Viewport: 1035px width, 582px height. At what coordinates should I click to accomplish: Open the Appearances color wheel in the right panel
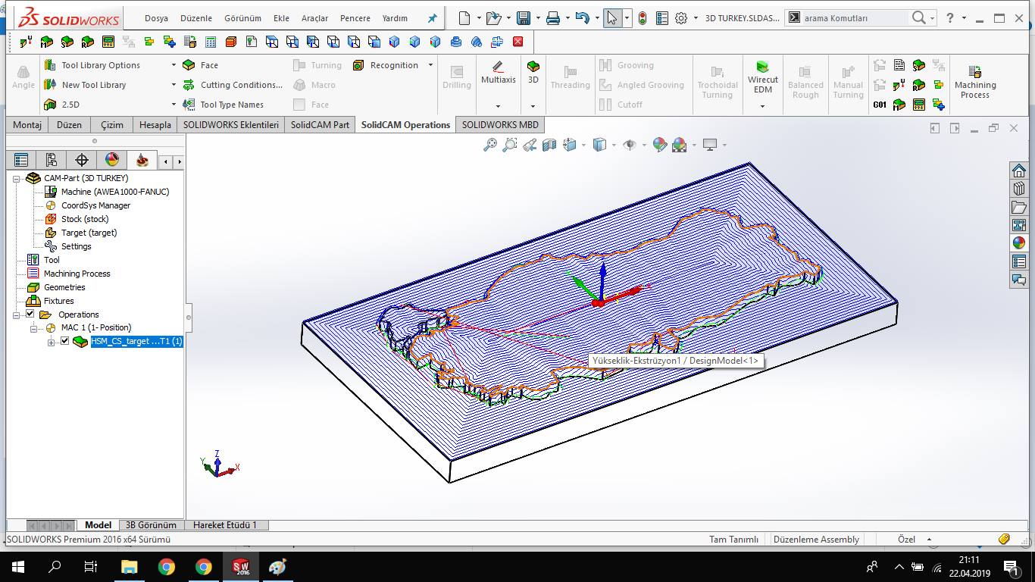(x=1019, y=243)
